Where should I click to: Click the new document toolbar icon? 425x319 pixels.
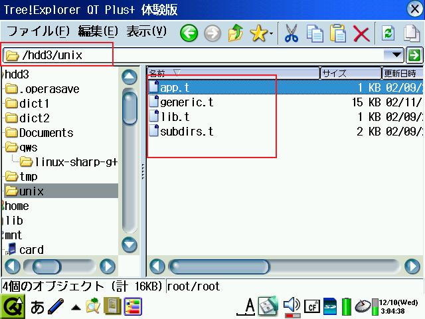(x=412, y=33)
